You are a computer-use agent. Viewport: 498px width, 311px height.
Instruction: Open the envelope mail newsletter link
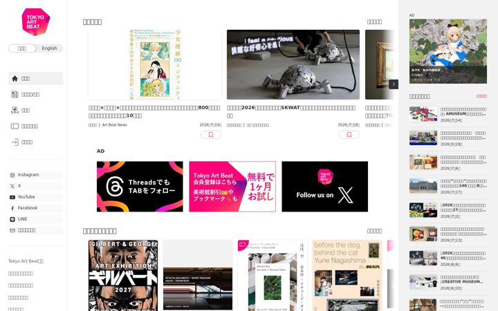coord(35,230)
